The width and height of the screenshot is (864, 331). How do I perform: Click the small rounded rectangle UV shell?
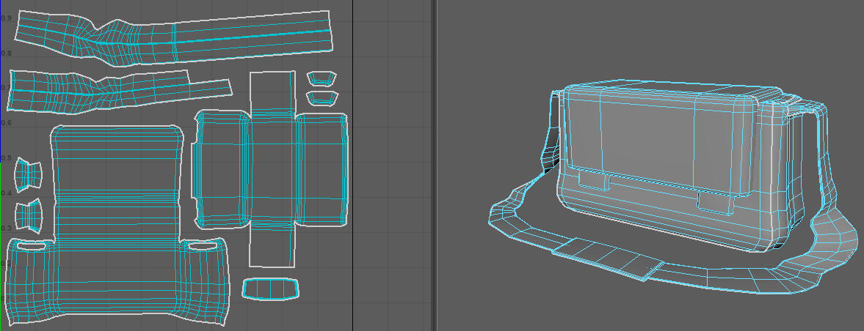[270, 289]
